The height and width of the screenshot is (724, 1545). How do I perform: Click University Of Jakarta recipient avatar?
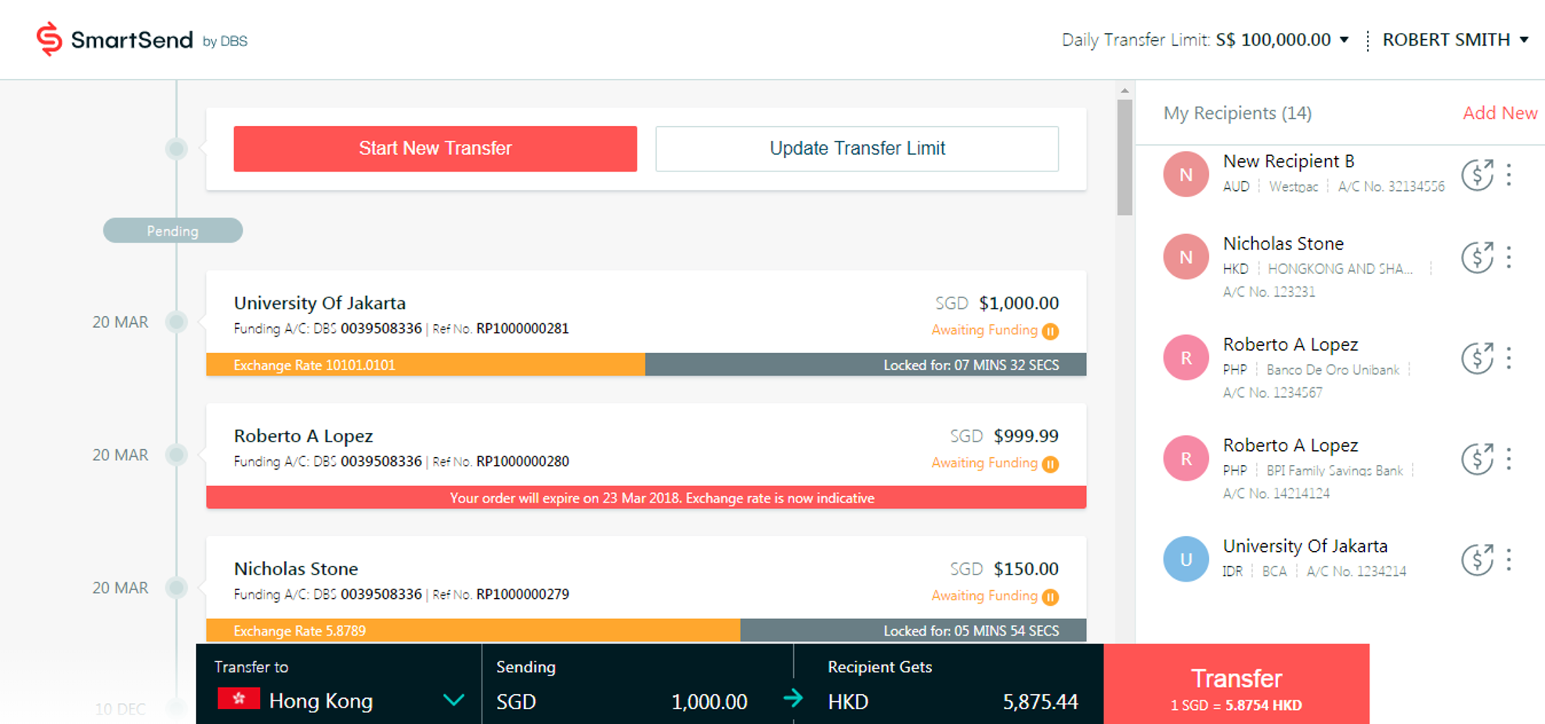tap(1186, 559)
